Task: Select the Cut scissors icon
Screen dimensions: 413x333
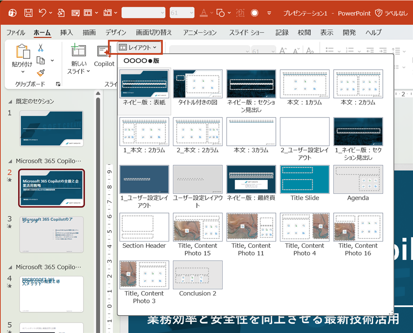Action: (x=40, y=48)
